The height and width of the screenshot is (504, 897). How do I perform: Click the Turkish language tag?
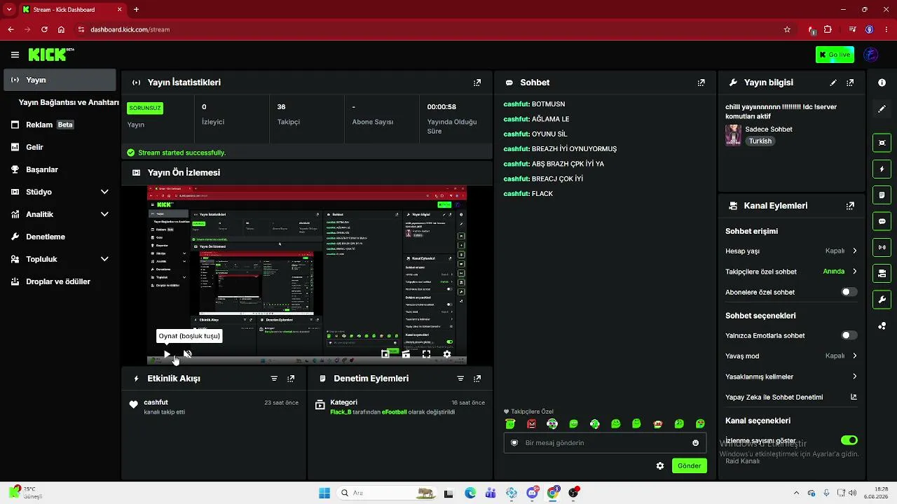coord(760,141)
